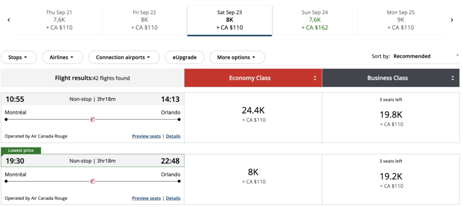Toggle the eUpgrade filter
This screenshot has width=463, height=207.
(184, 57)
